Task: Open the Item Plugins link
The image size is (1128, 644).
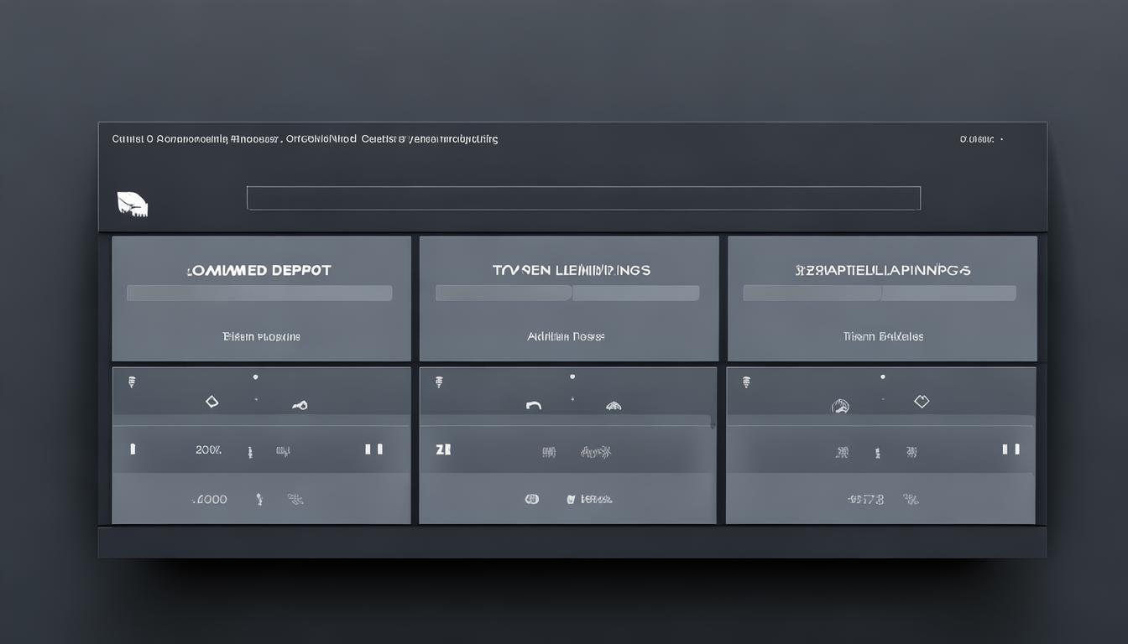Action: [x=260, y=335]
